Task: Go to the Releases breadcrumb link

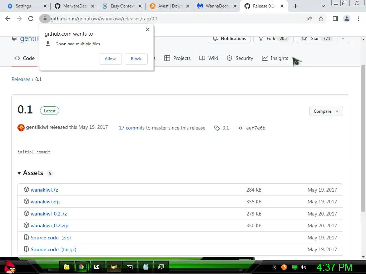Action: coord(21,79)
